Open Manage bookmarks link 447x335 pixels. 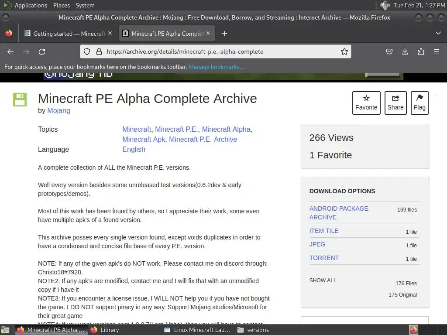tap(217, 67)
